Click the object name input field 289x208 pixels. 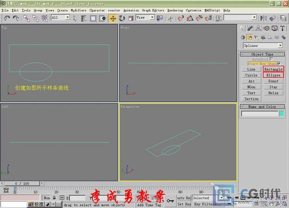260,114
